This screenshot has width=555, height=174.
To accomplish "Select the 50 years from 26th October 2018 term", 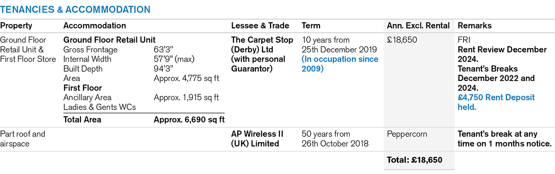I will [x=335, y=139].
